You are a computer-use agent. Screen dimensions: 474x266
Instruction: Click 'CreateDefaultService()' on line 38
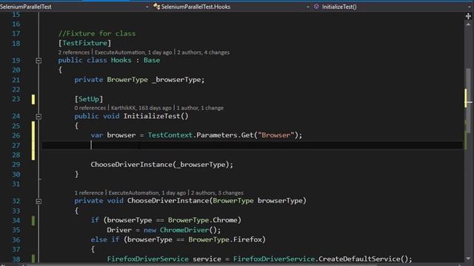click(363, 259)
